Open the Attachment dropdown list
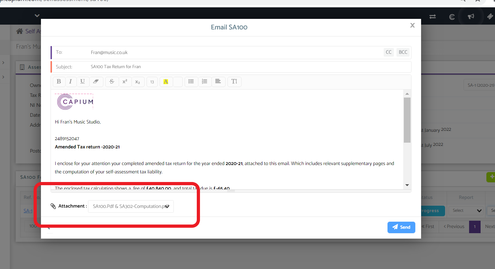The image size is (495, 269). click(131, 206)
